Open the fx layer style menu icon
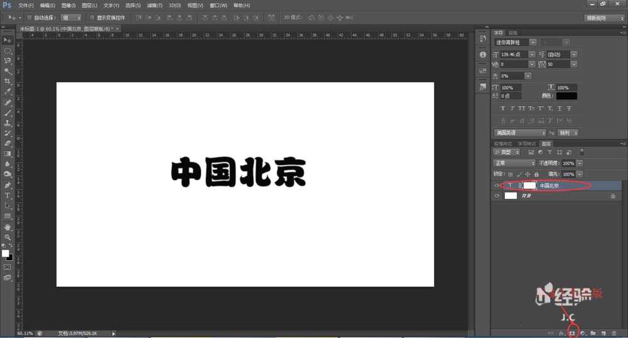 (562, 333)
